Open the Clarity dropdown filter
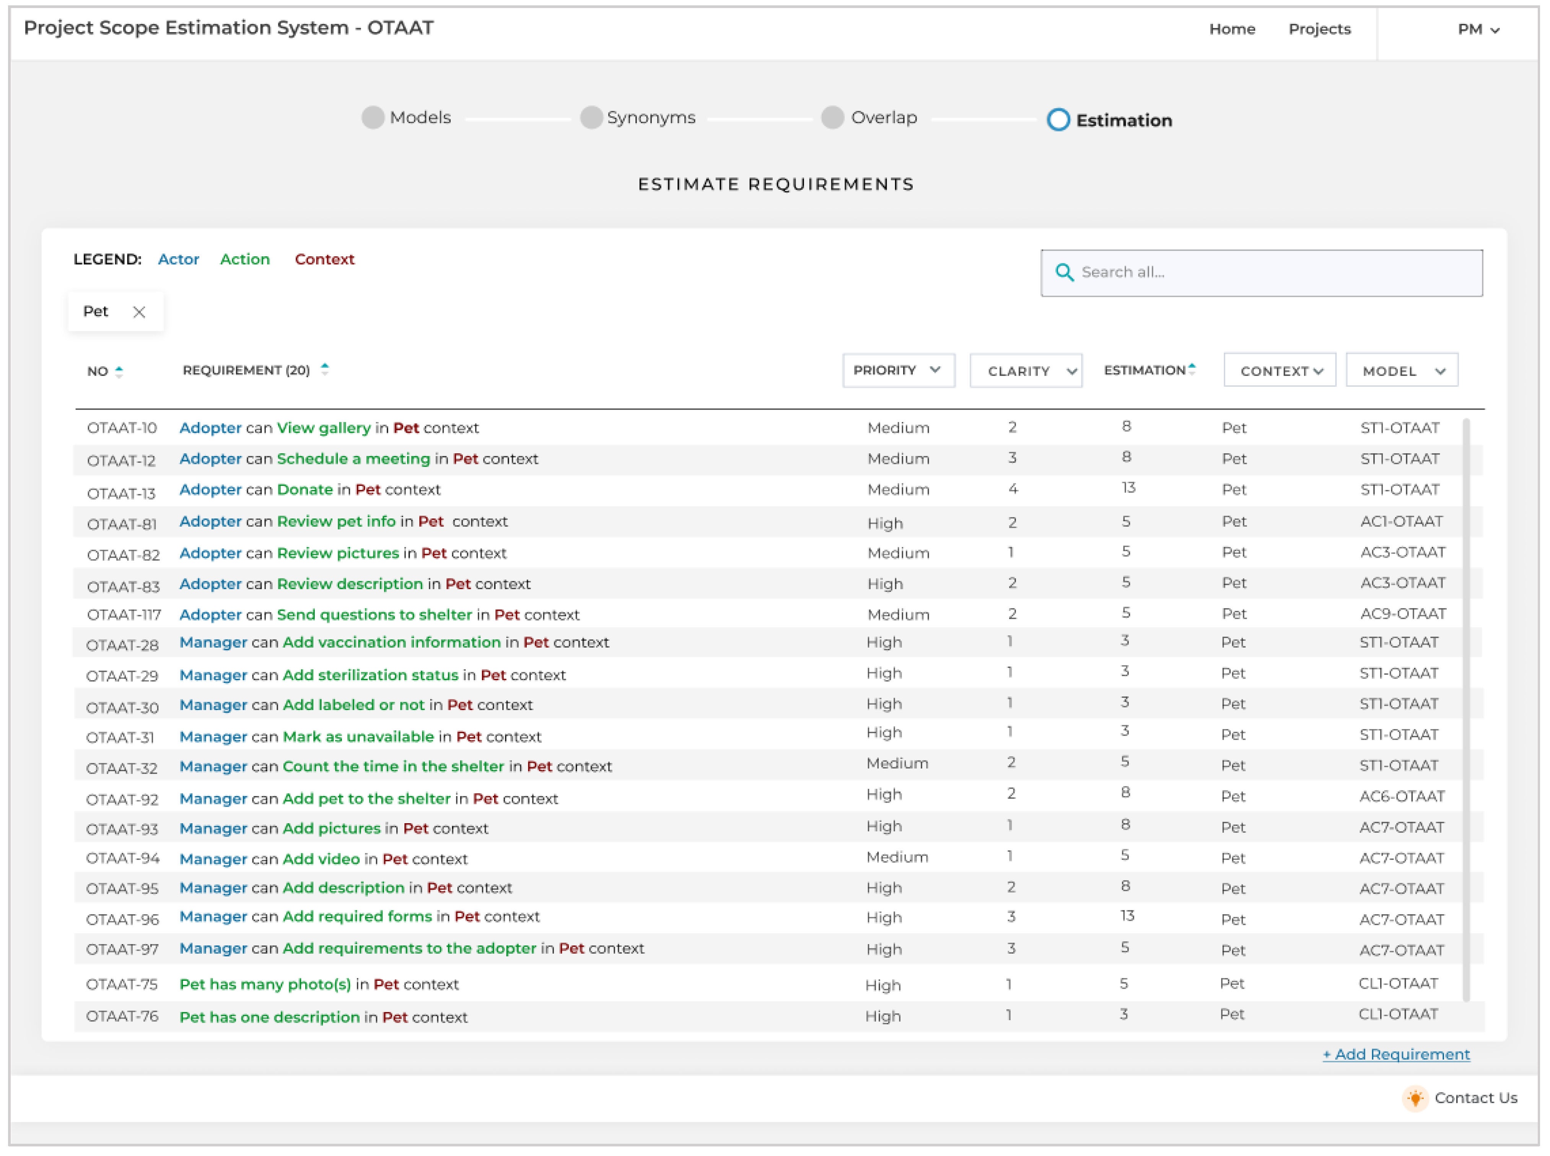1550x1156 pixels. click(1026, 371)
